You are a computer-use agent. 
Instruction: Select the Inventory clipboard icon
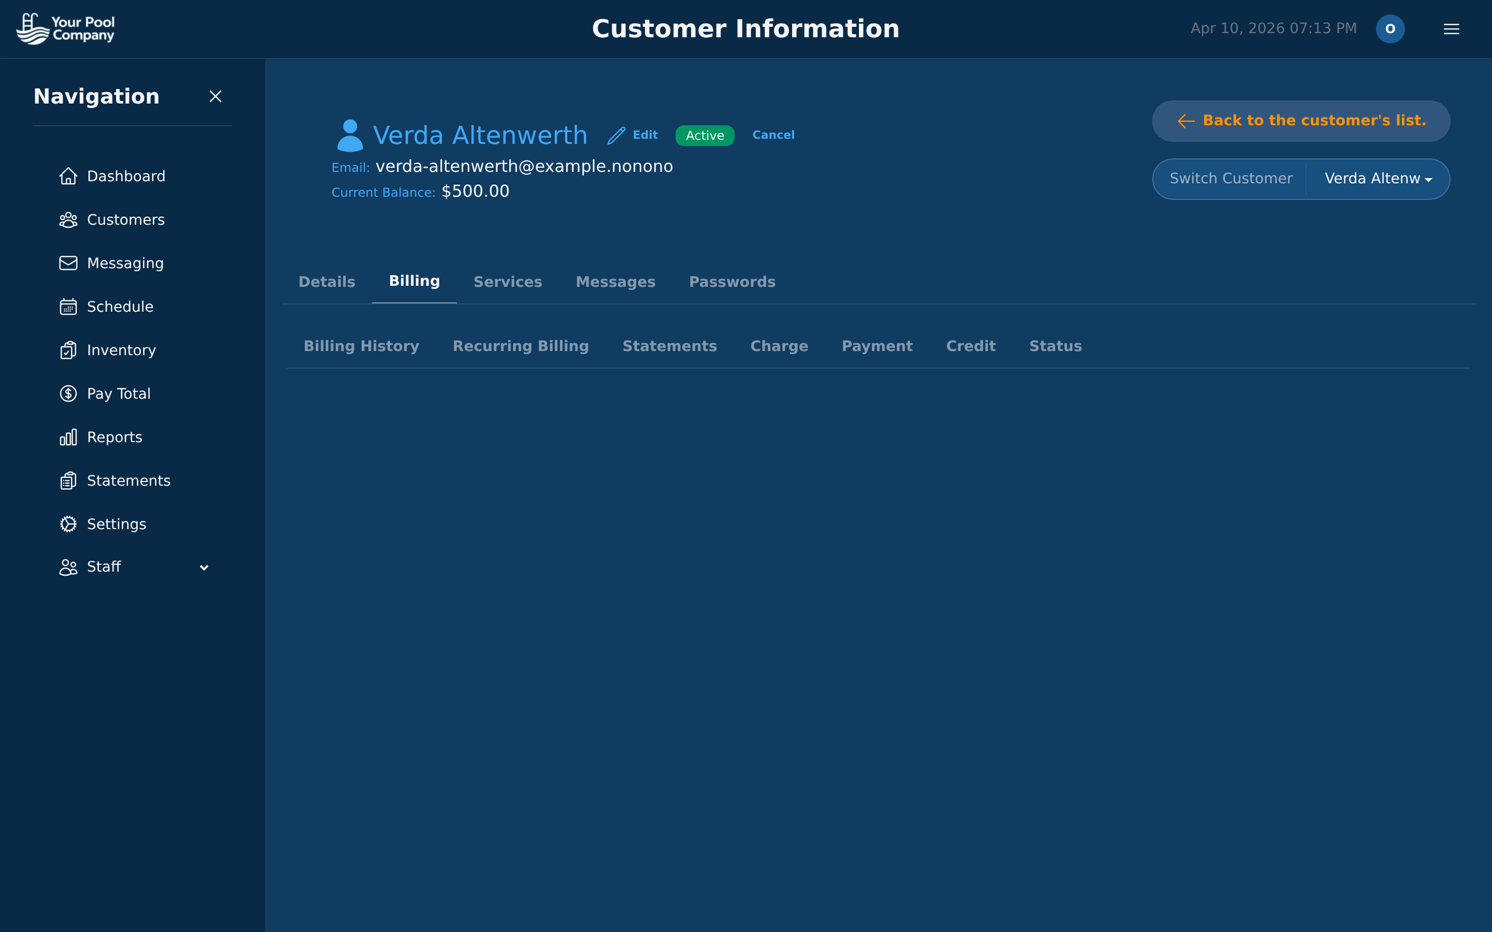pos(68,350)
